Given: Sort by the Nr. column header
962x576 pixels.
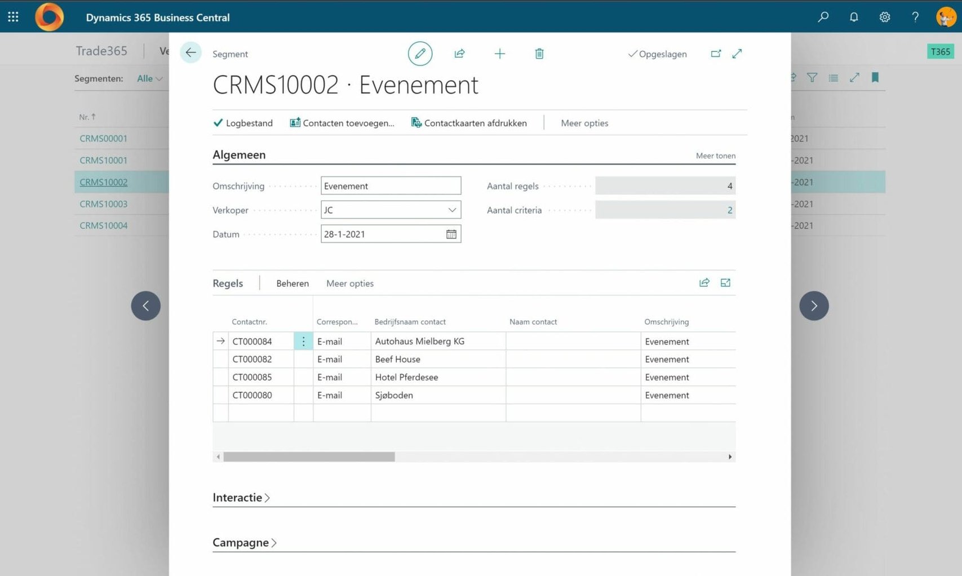Looking at the screenshot, I should tap(87, 117).
